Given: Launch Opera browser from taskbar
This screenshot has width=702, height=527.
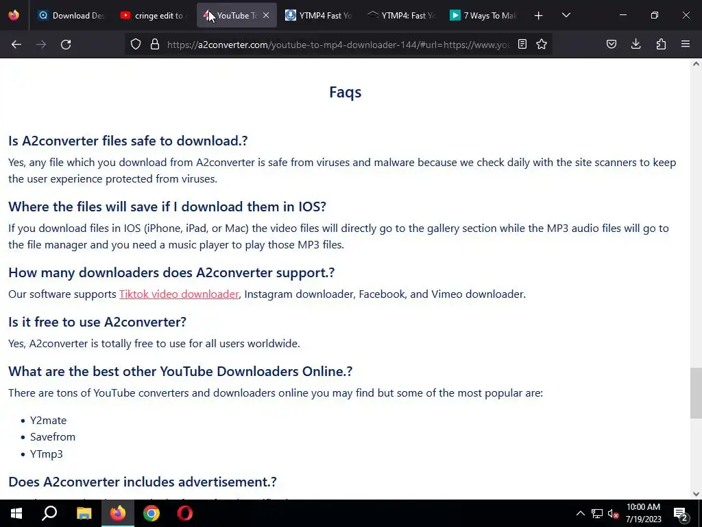Looking at the screenshot, I should pos(185,513).
